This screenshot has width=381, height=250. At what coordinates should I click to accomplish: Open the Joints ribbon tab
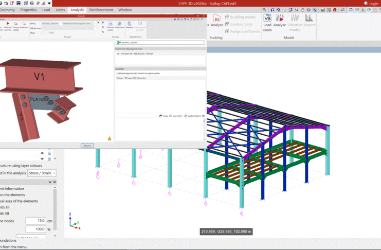click(x=61, y=10)
